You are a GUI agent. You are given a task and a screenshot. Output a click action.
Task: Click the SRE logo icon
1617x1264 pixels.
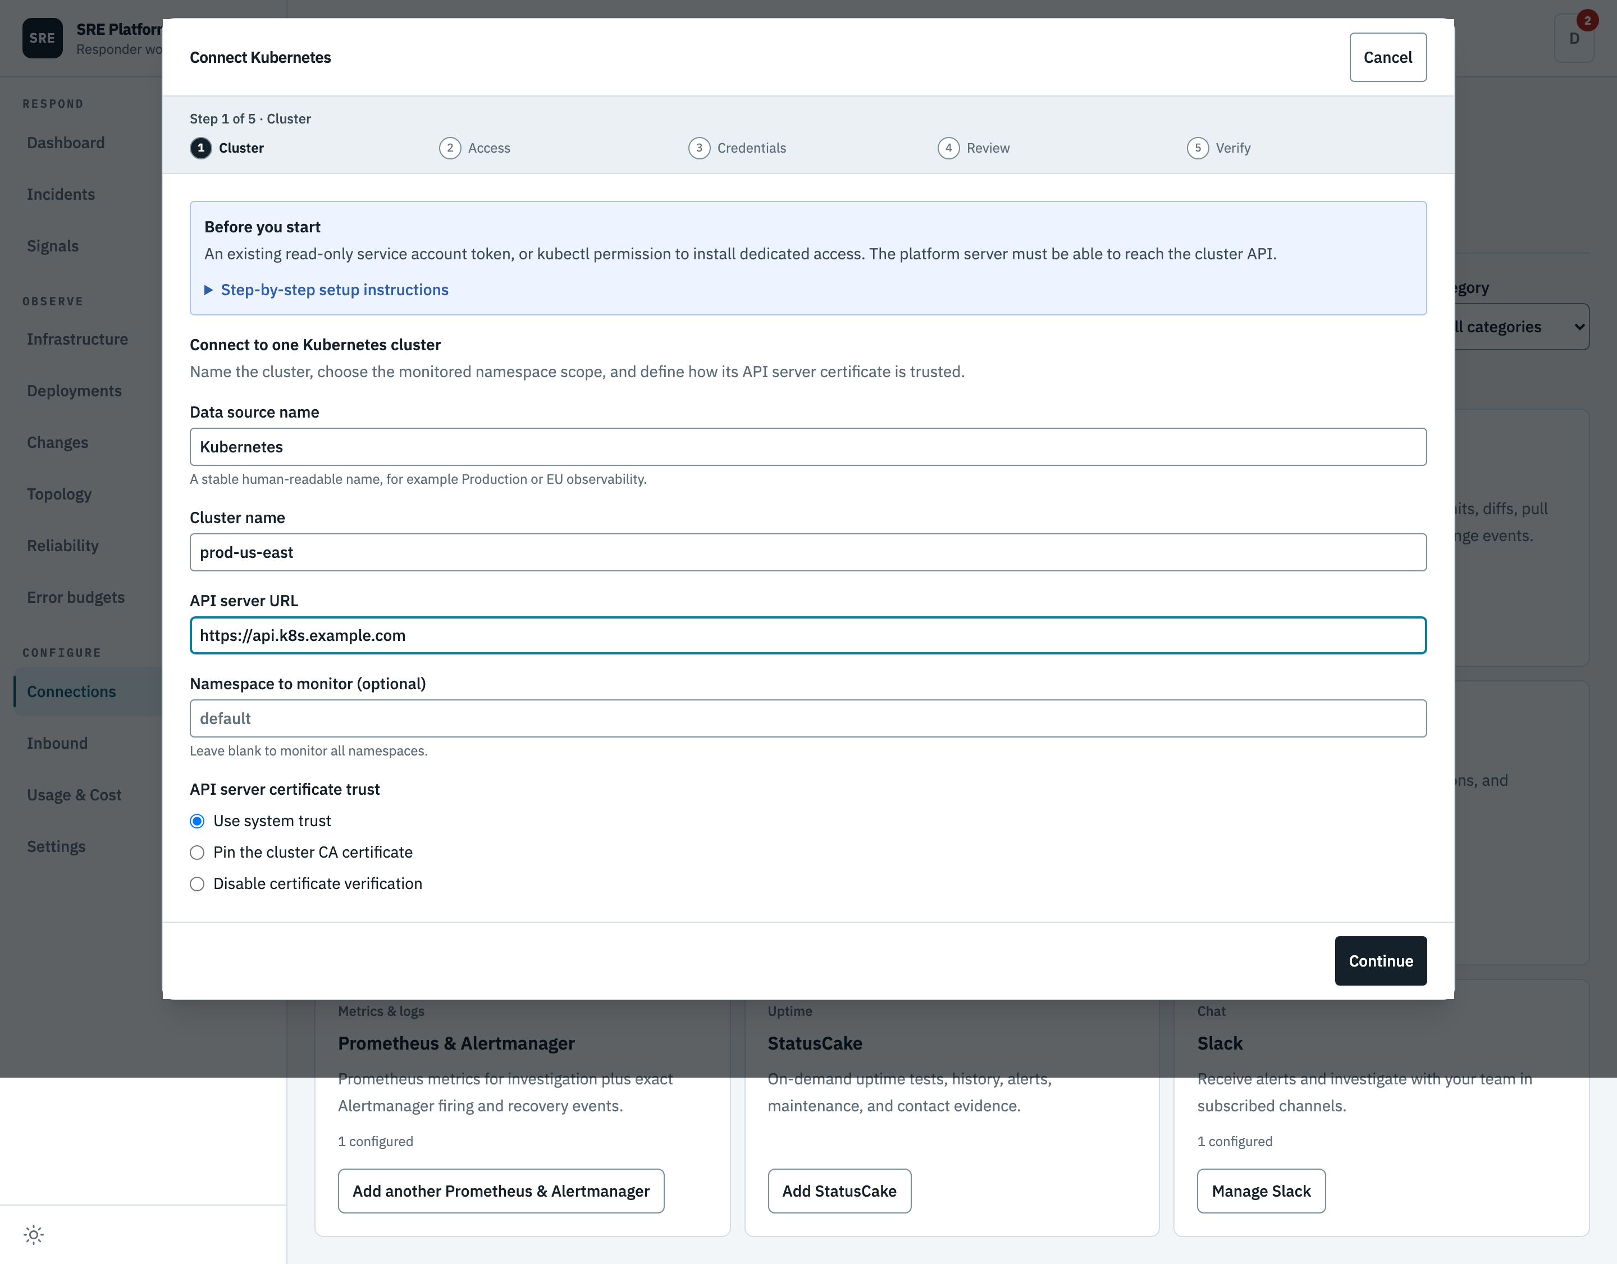(42, 38)
